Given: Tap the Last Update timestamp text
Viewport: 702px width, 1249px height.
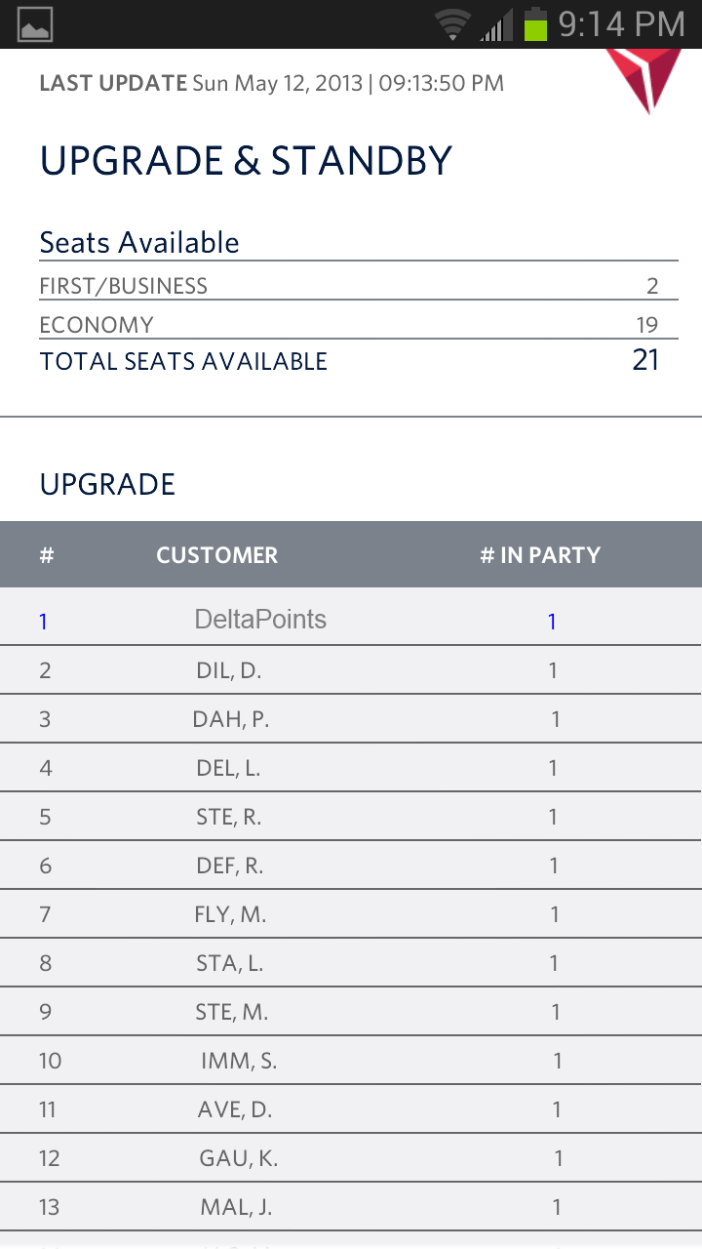Looking at the screenshot, I should pyautogui.click(x=271, y=83).
